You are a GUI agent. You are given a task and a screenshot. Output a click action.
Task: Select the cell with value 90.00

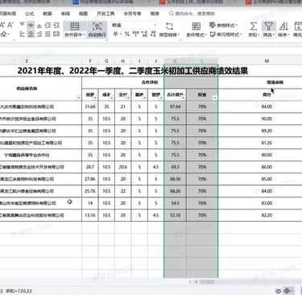[267, 118]
